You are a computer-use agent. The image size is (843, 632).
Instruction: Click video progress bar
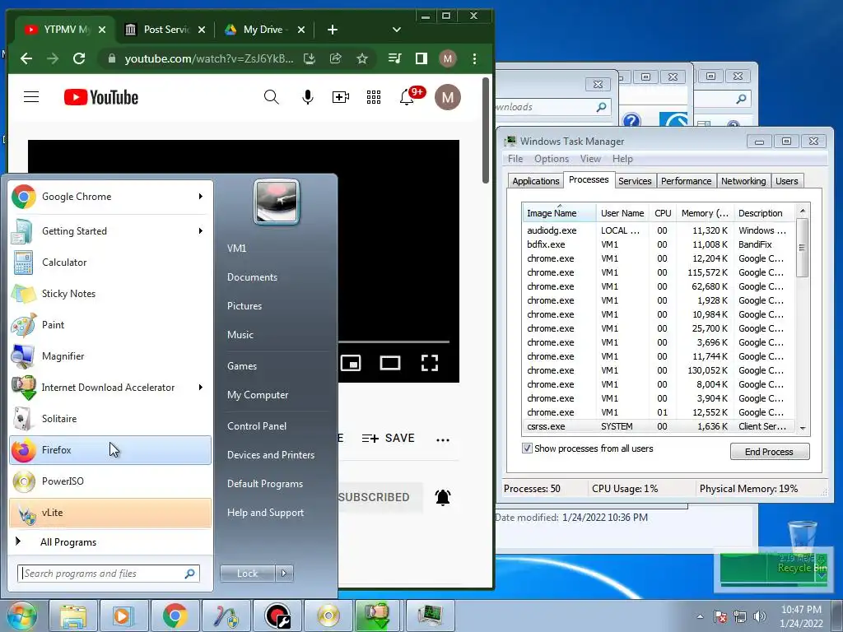click(393, 342)
